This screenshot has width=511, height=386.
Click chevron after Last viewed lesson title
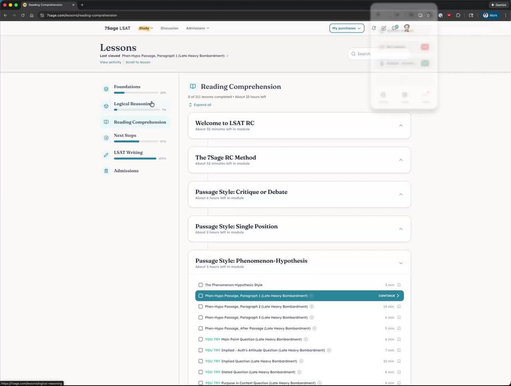[228, 56]
